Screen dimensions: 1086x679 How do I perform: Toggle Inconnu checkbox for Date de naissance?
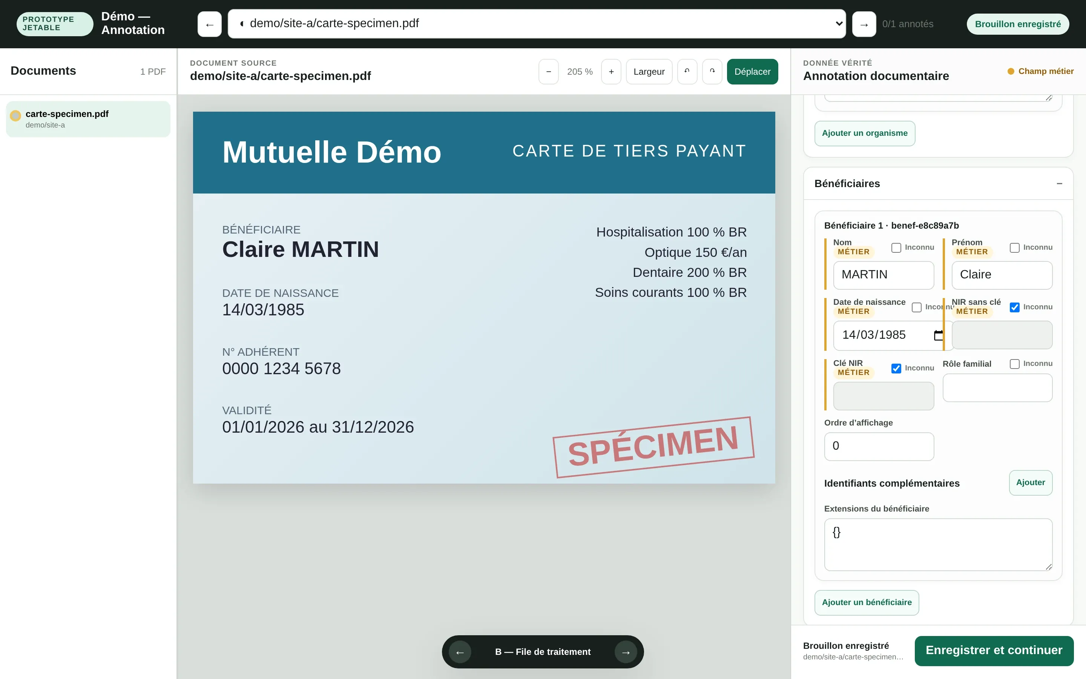917,307
